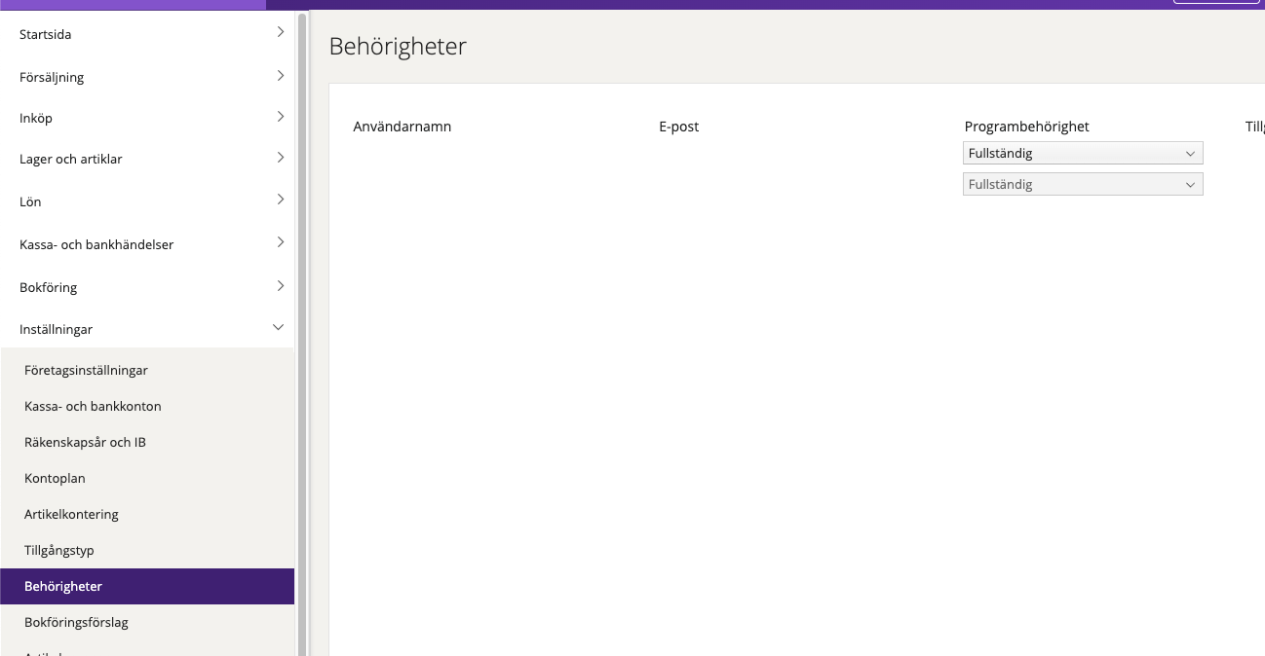1265x656 pixels.
Task: Collapse the Inställningar section chevron
Action: [x=279, y=329]
